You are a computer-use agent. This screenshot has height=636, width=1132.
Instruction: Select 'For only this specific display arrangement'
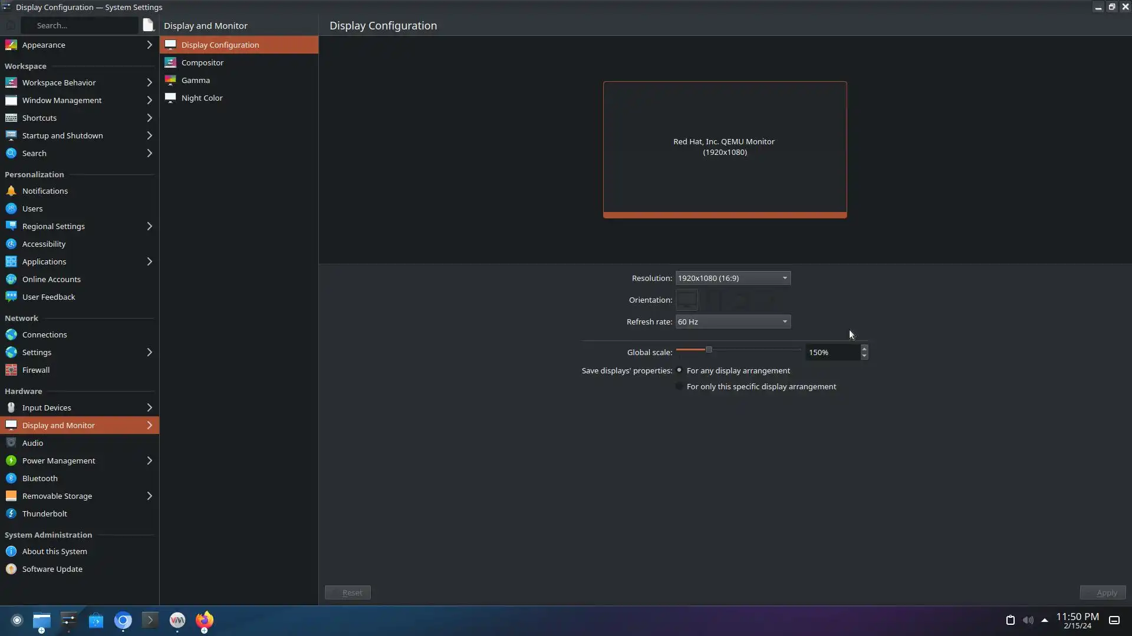click(x=679, y=386)
